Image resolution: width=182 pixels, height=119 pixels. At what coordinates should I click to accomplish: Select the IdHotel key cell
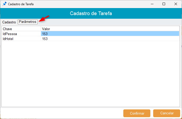coord(21,39)
